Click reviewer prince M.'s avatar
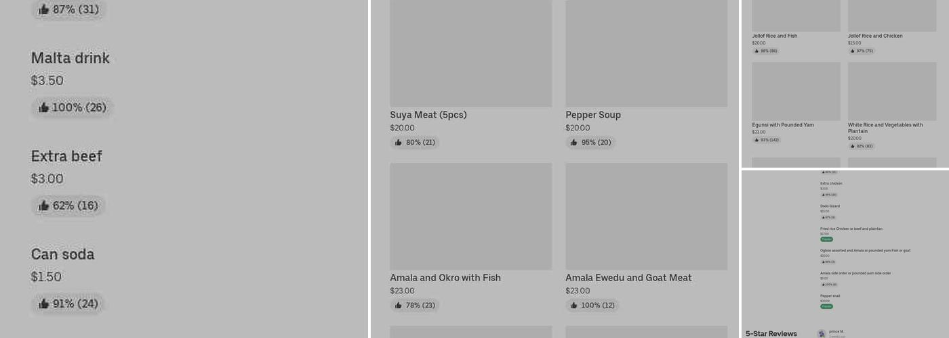 (x=822, y=333)
